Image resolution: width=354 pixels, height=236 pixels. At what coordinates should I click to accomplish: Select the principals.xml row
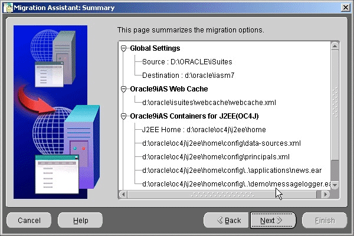[x=216, y=157]
